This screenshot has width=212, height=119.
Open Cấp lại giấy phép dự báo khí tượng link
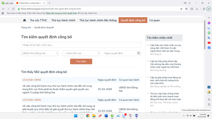[x=165, y=80]
